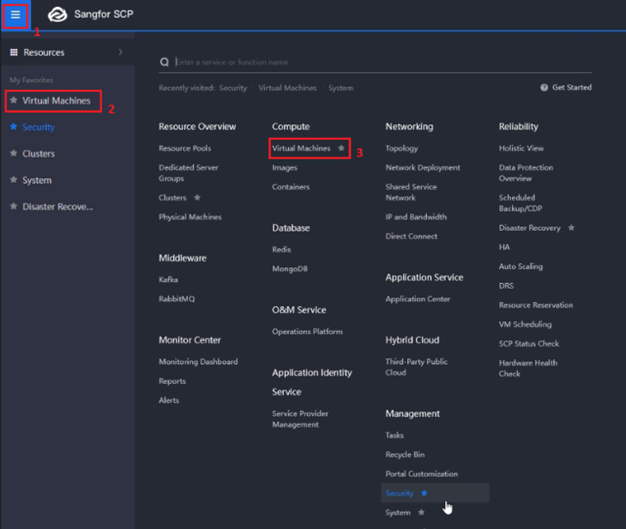Click the search magnifier icon

(164, 63)
